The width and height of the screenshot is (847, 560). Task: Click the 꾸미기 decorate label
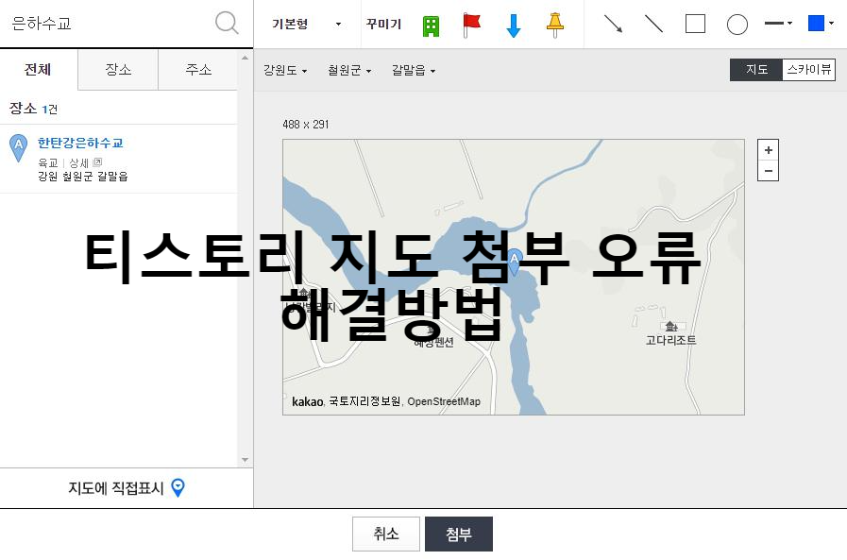pos(383,24)
